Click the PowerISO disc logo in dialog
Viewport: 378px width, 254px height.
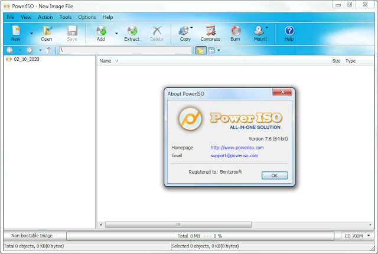click(190, 119)
